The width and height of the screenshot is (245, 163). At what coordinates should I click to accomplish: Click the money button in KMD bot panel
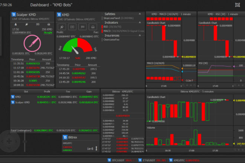(x=72, y=27)
